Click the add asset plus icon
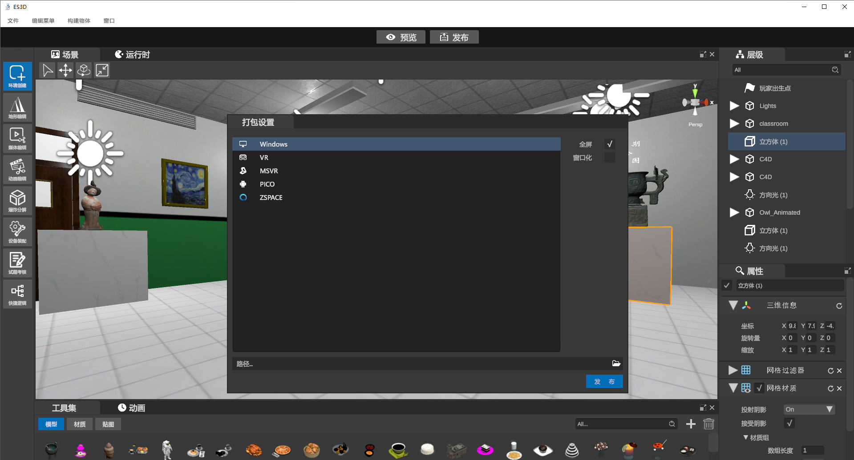This screenshot has width=854, height=460. pyautogui.click(x=691, y=424)
